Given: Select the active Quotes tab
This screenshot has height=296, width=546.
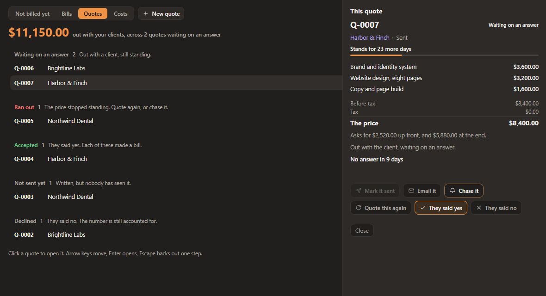Looking at the screenshot, I should [x=93, y=13].
